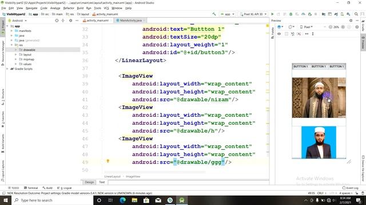Image resolution: width=366 pixels, height=205 pixels.
Task: Zoom in on the layout preview
Action: pos(343,27)
